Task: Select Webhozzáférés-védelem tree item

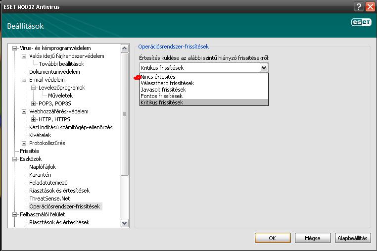Action: coord(59,112)
